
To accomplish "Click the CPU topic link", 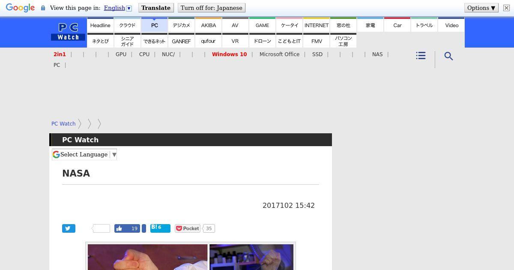I will (x=144, y=54).
